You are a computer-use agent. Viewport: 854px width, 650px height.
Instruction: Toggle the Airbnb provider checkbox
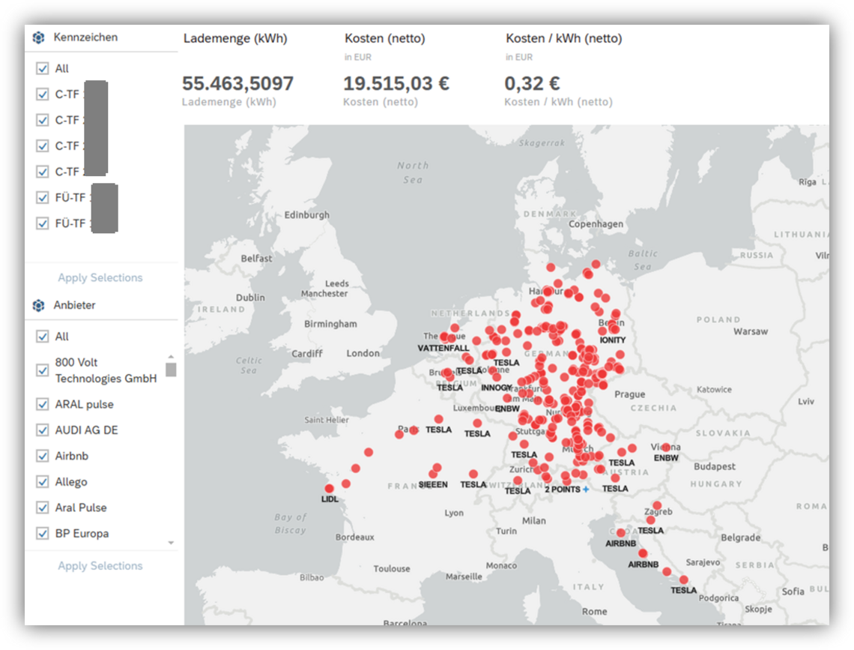pyautogui.click(x=42, y=456)
